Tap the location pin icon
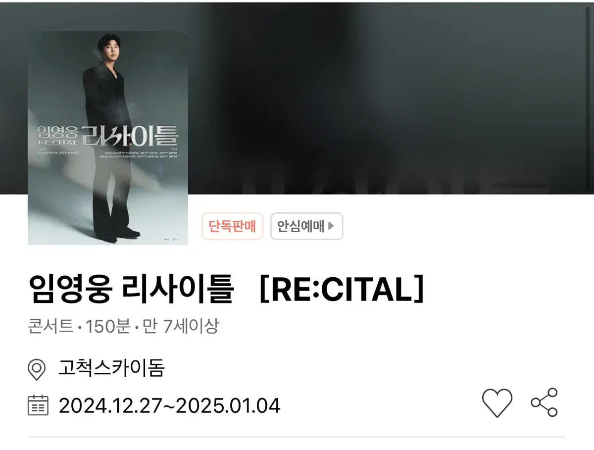The height and width of the screenshot is (450, 594). pyautogui.click(x=36, y=370)
